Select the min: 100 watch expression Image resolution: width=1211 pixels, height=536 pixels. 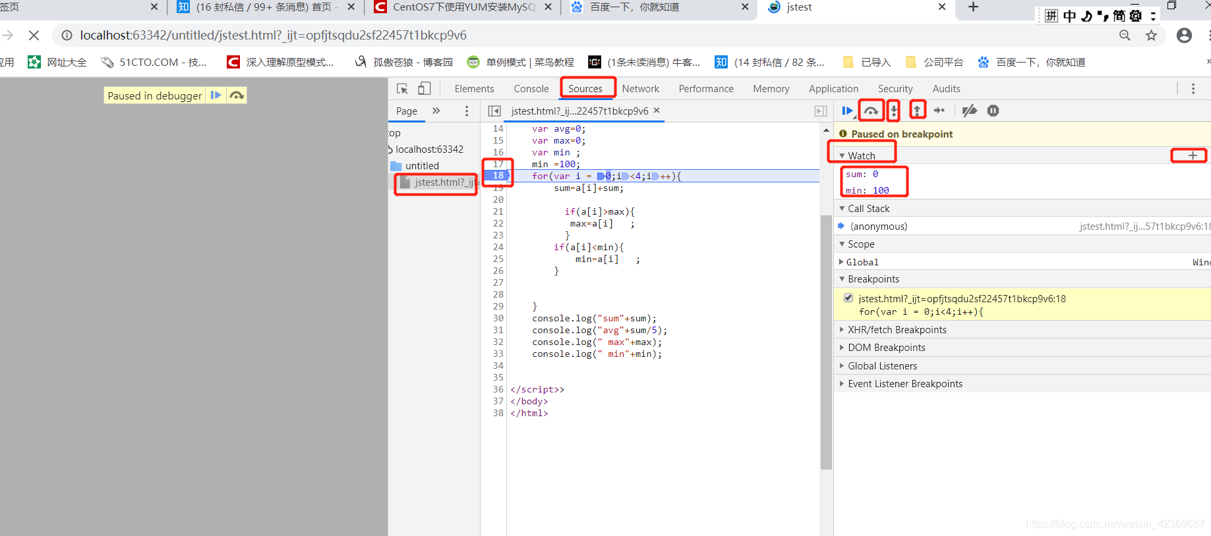pyautogui.click(x=868, y=190)
